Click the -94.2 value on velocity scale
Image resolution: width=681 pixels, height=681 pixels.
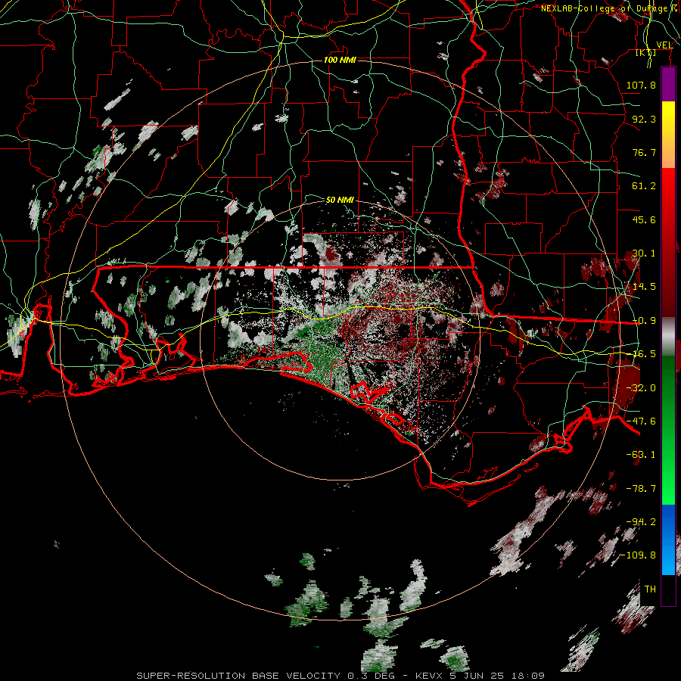641,522
